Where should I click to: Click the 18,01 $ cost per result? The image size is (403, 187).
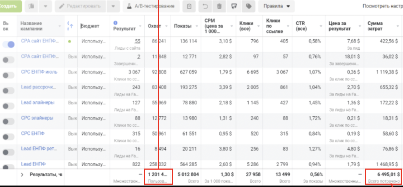click(x=352, y=57)
